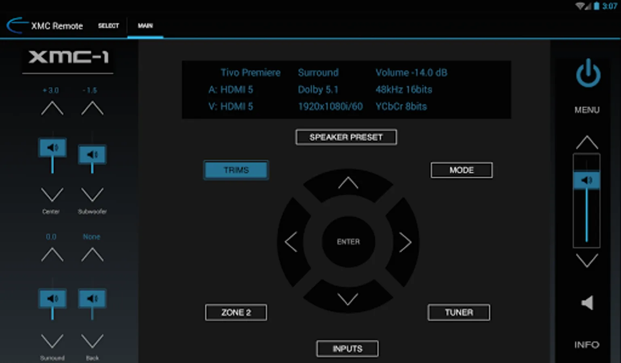621x363 pixels.
Task: Click the 3:07 clock
Action: 610,6
